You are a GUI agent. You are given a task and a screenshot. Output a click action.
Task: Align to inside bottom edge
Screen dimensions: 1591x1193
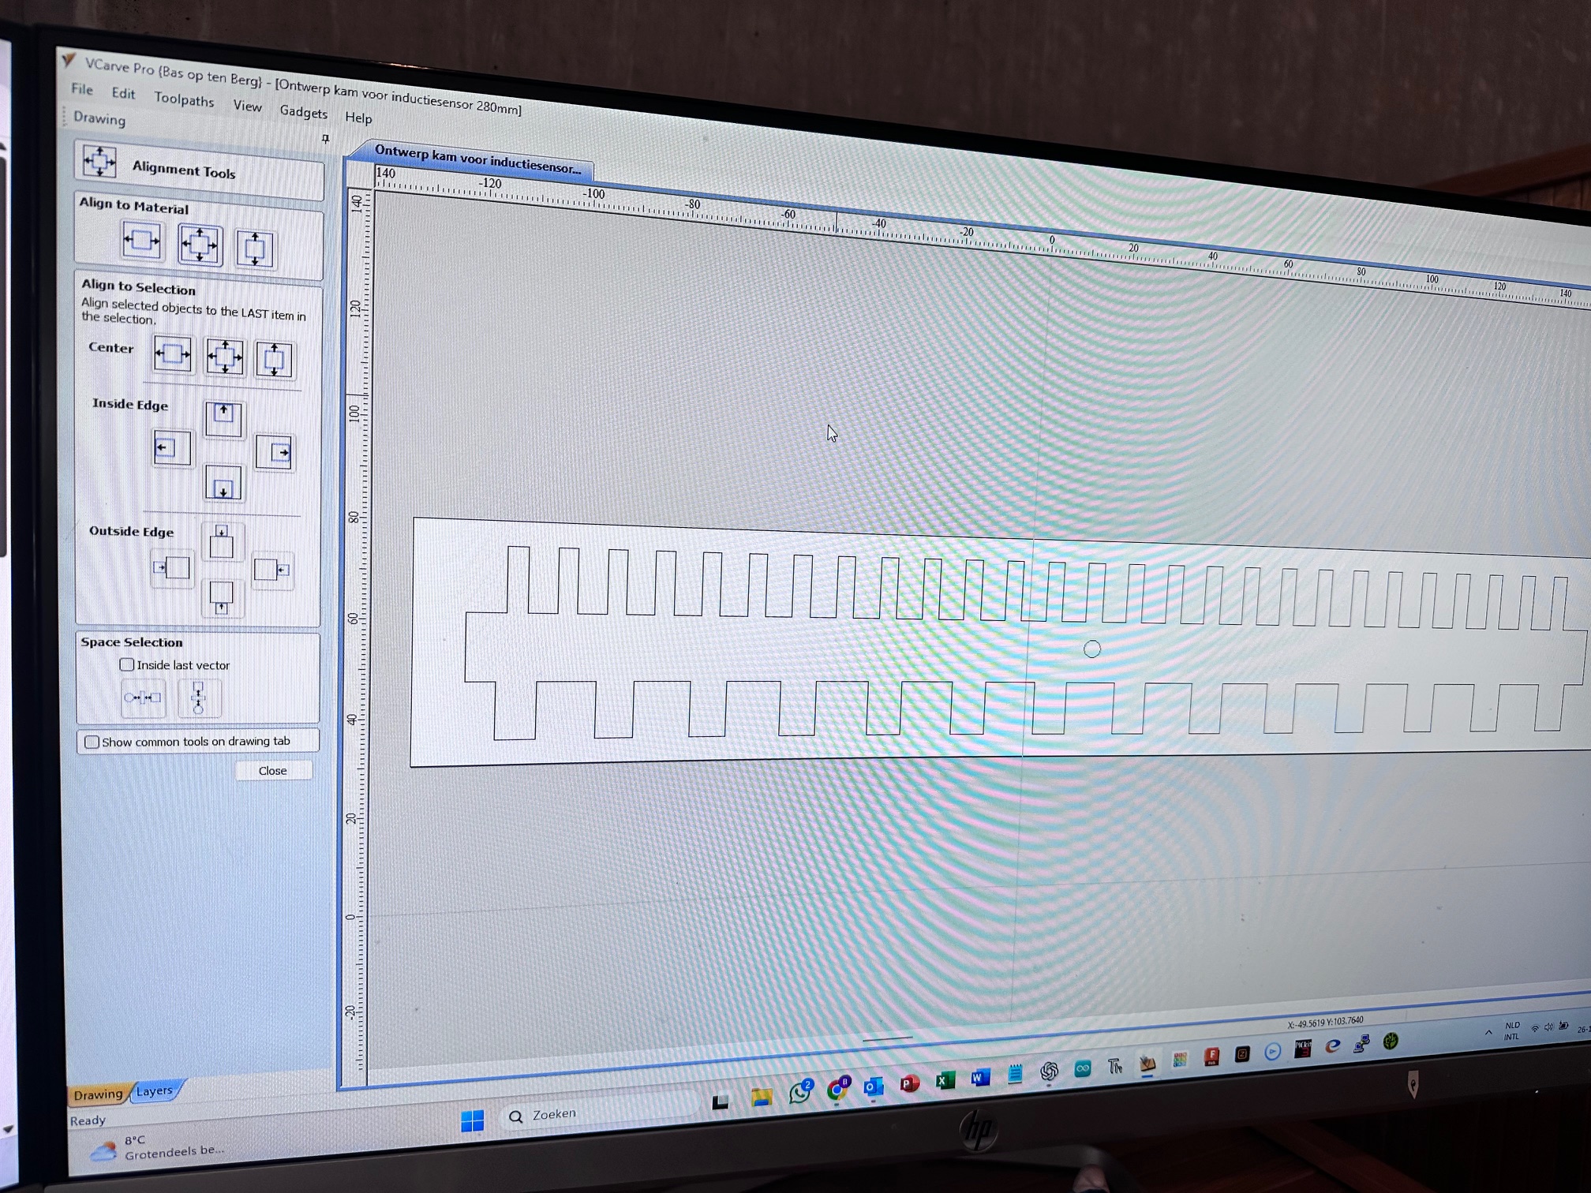pos(223,482)
